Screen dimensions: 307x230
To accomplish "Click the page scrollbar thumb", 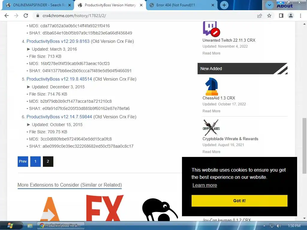I will click(x=304, y=146).
